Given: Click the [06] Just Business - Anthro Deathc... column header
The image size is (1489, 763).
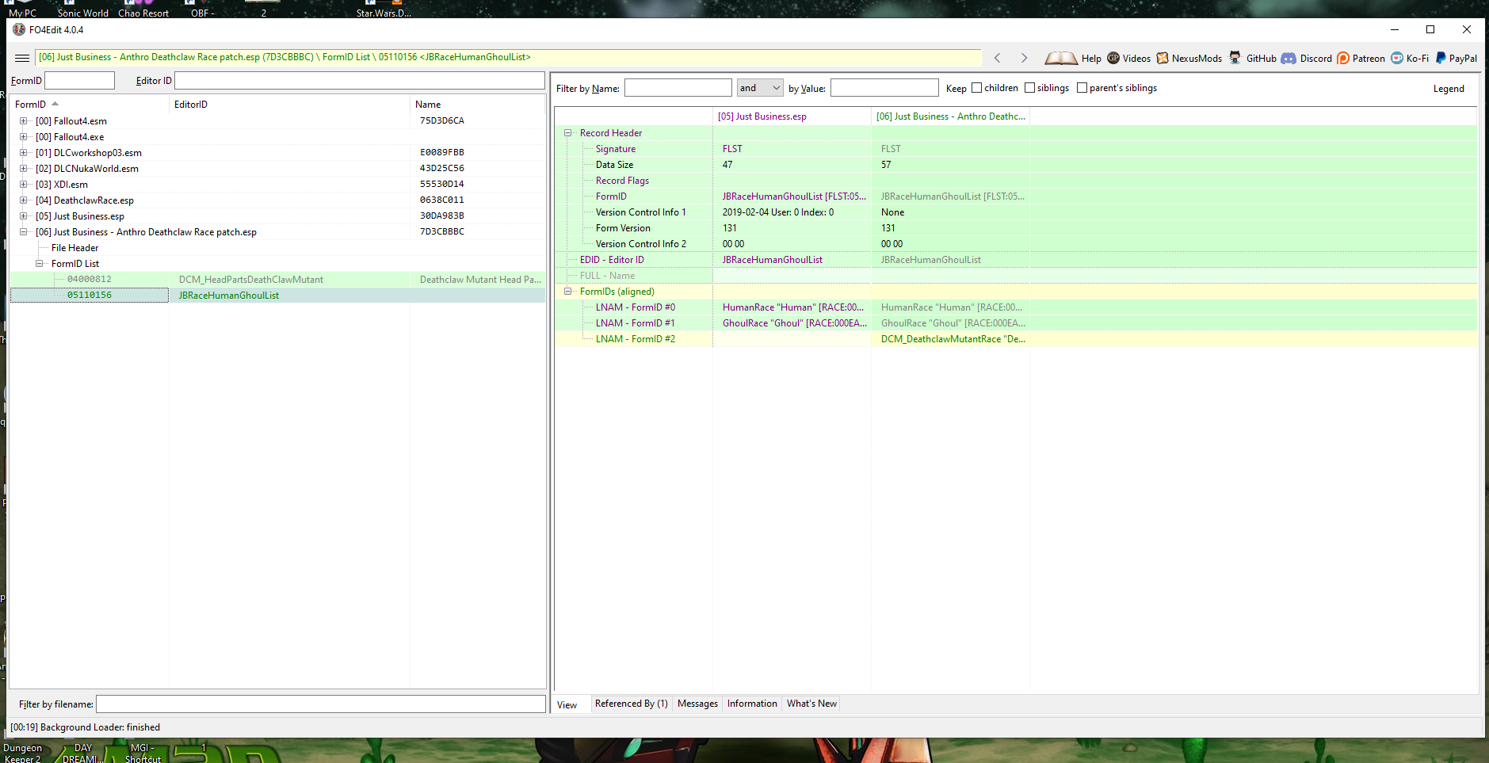Looking at the screenshot, I should coord(951,116).
